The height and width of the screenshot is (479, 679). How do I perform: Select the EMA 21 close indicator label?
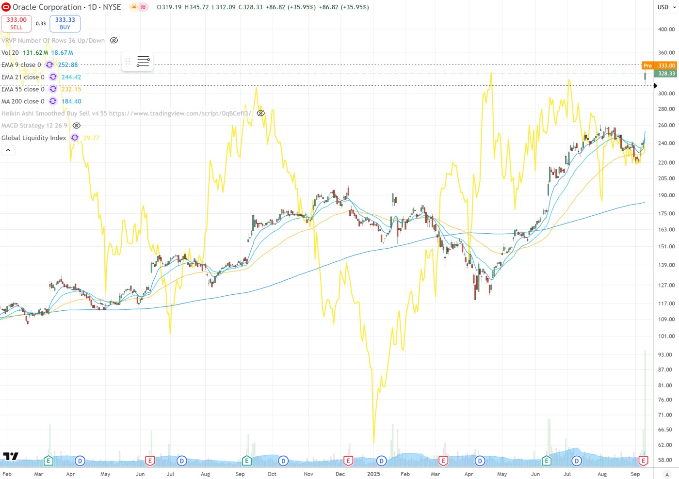[23, 77]
